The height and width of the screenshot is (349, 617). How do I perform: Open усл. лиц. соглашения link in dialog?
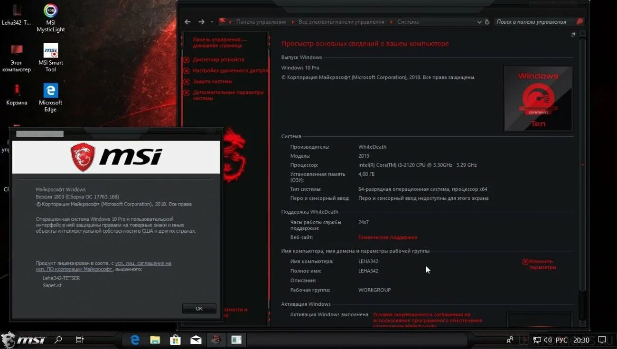(x=143, y=263)
